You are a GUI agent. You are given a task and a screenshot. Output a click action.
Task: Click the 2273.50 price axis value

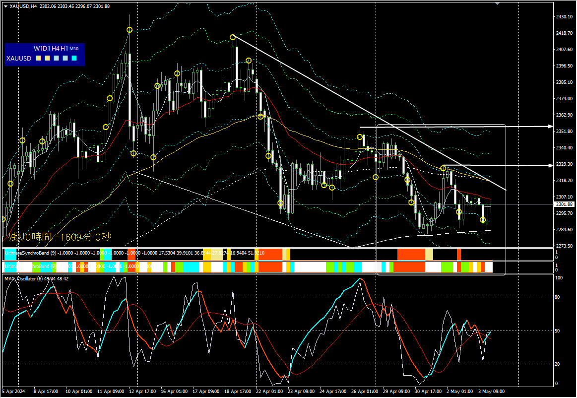(564, 246)
